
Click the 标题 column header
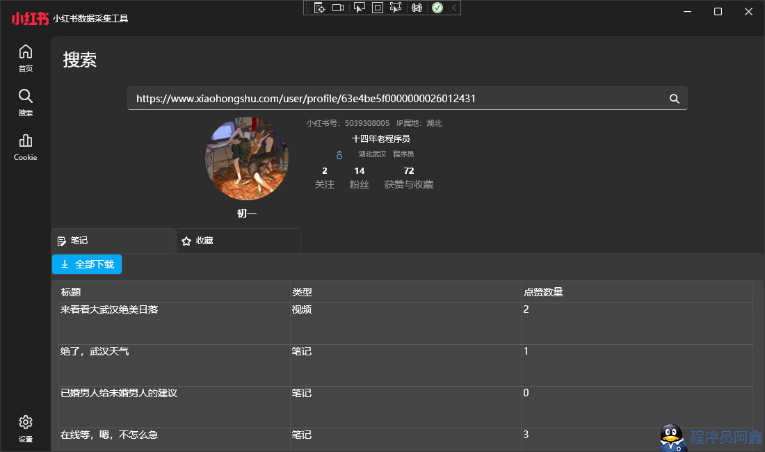174,292
